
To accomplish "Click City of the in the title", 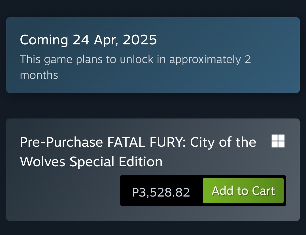I will (223, 142).
